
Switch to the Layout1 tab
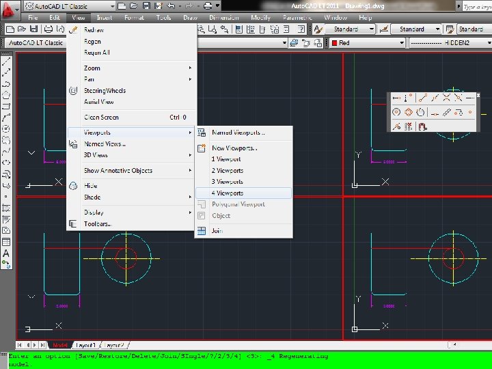pyautogui.click(x=85, y=345)
